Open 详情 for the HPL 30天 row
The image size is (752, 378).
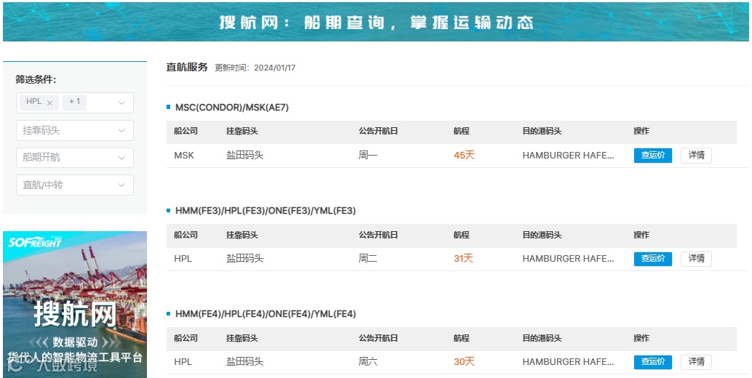point(696,362)
